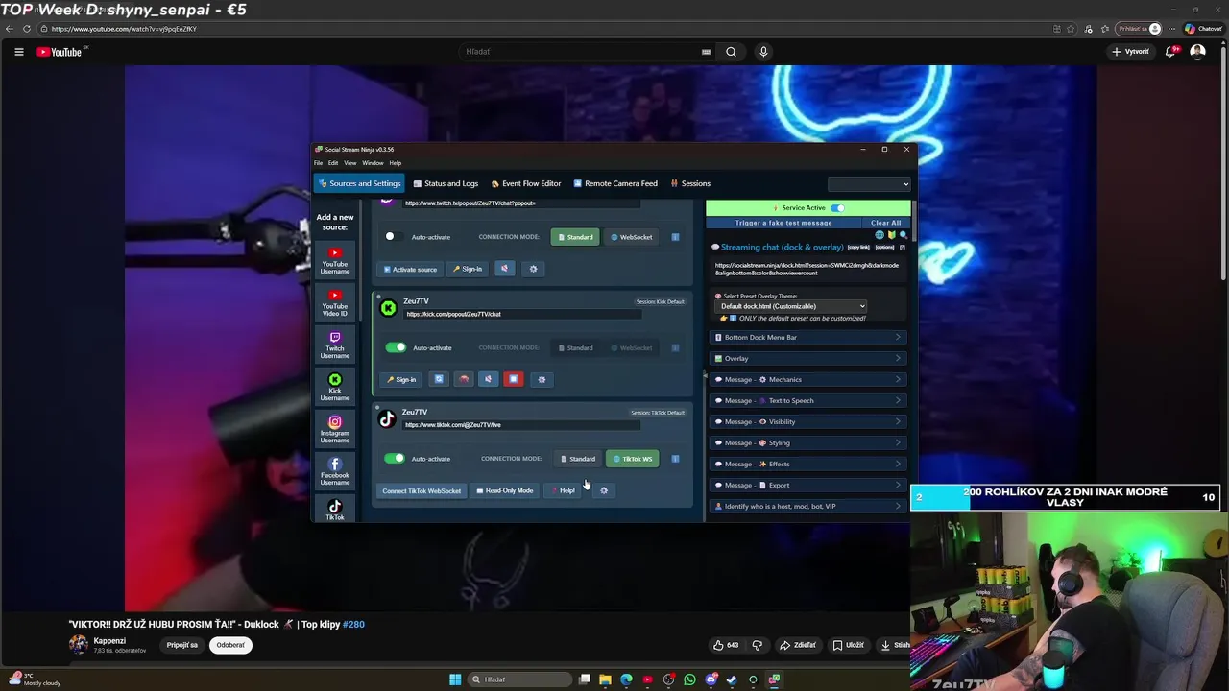The width and height of the screenshot is (1229, 691).
Task: Add a YouTube Video ID source
Action: 335,302
